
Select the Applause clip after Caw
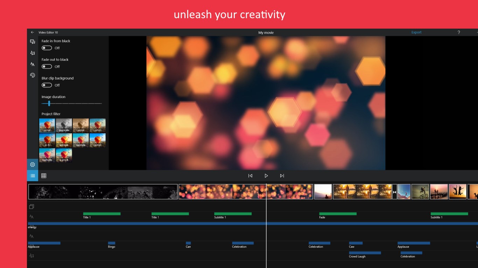(x=414, y=243)
